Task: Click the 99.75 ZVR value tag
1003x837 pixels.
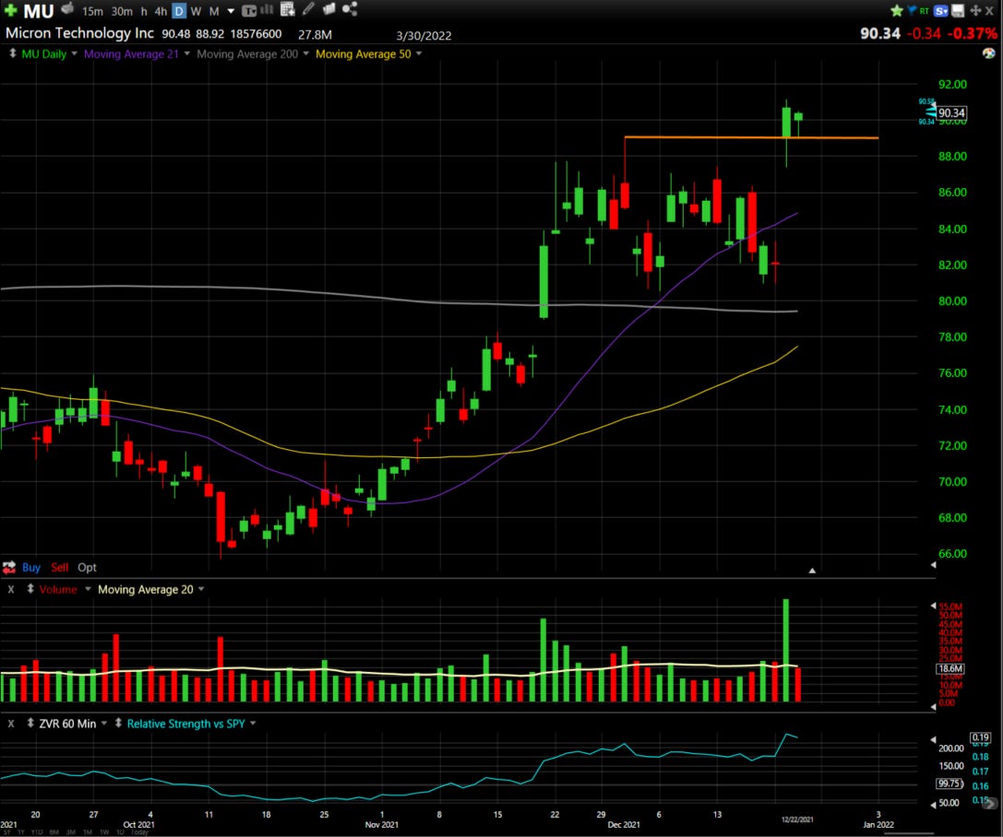Action: [949, 784]
